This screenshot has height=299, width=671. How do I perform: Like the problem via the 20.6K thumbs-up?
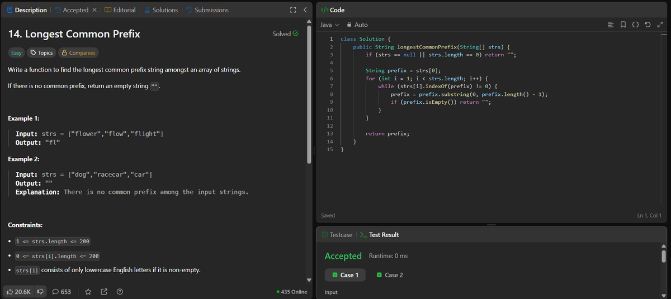[18, 292]
